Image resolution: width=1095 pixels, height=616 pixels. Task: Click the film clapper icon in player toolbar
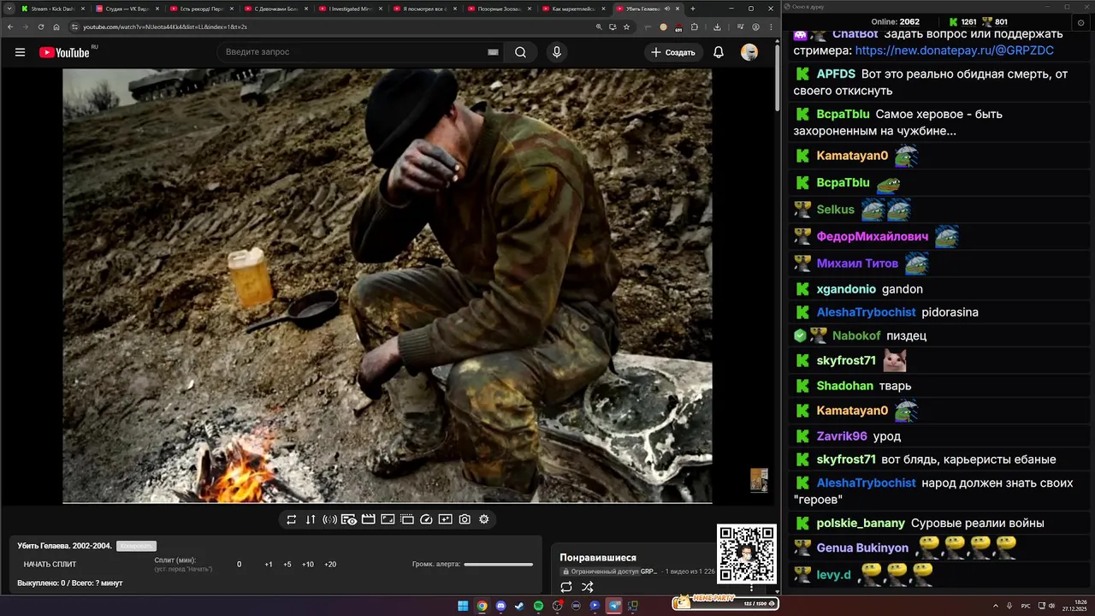pyautogui.click(x=368, y=519)
